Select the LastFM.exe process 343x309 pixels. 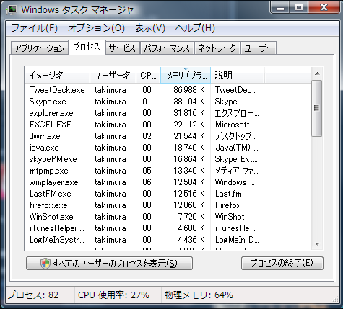tap(168, 194)
